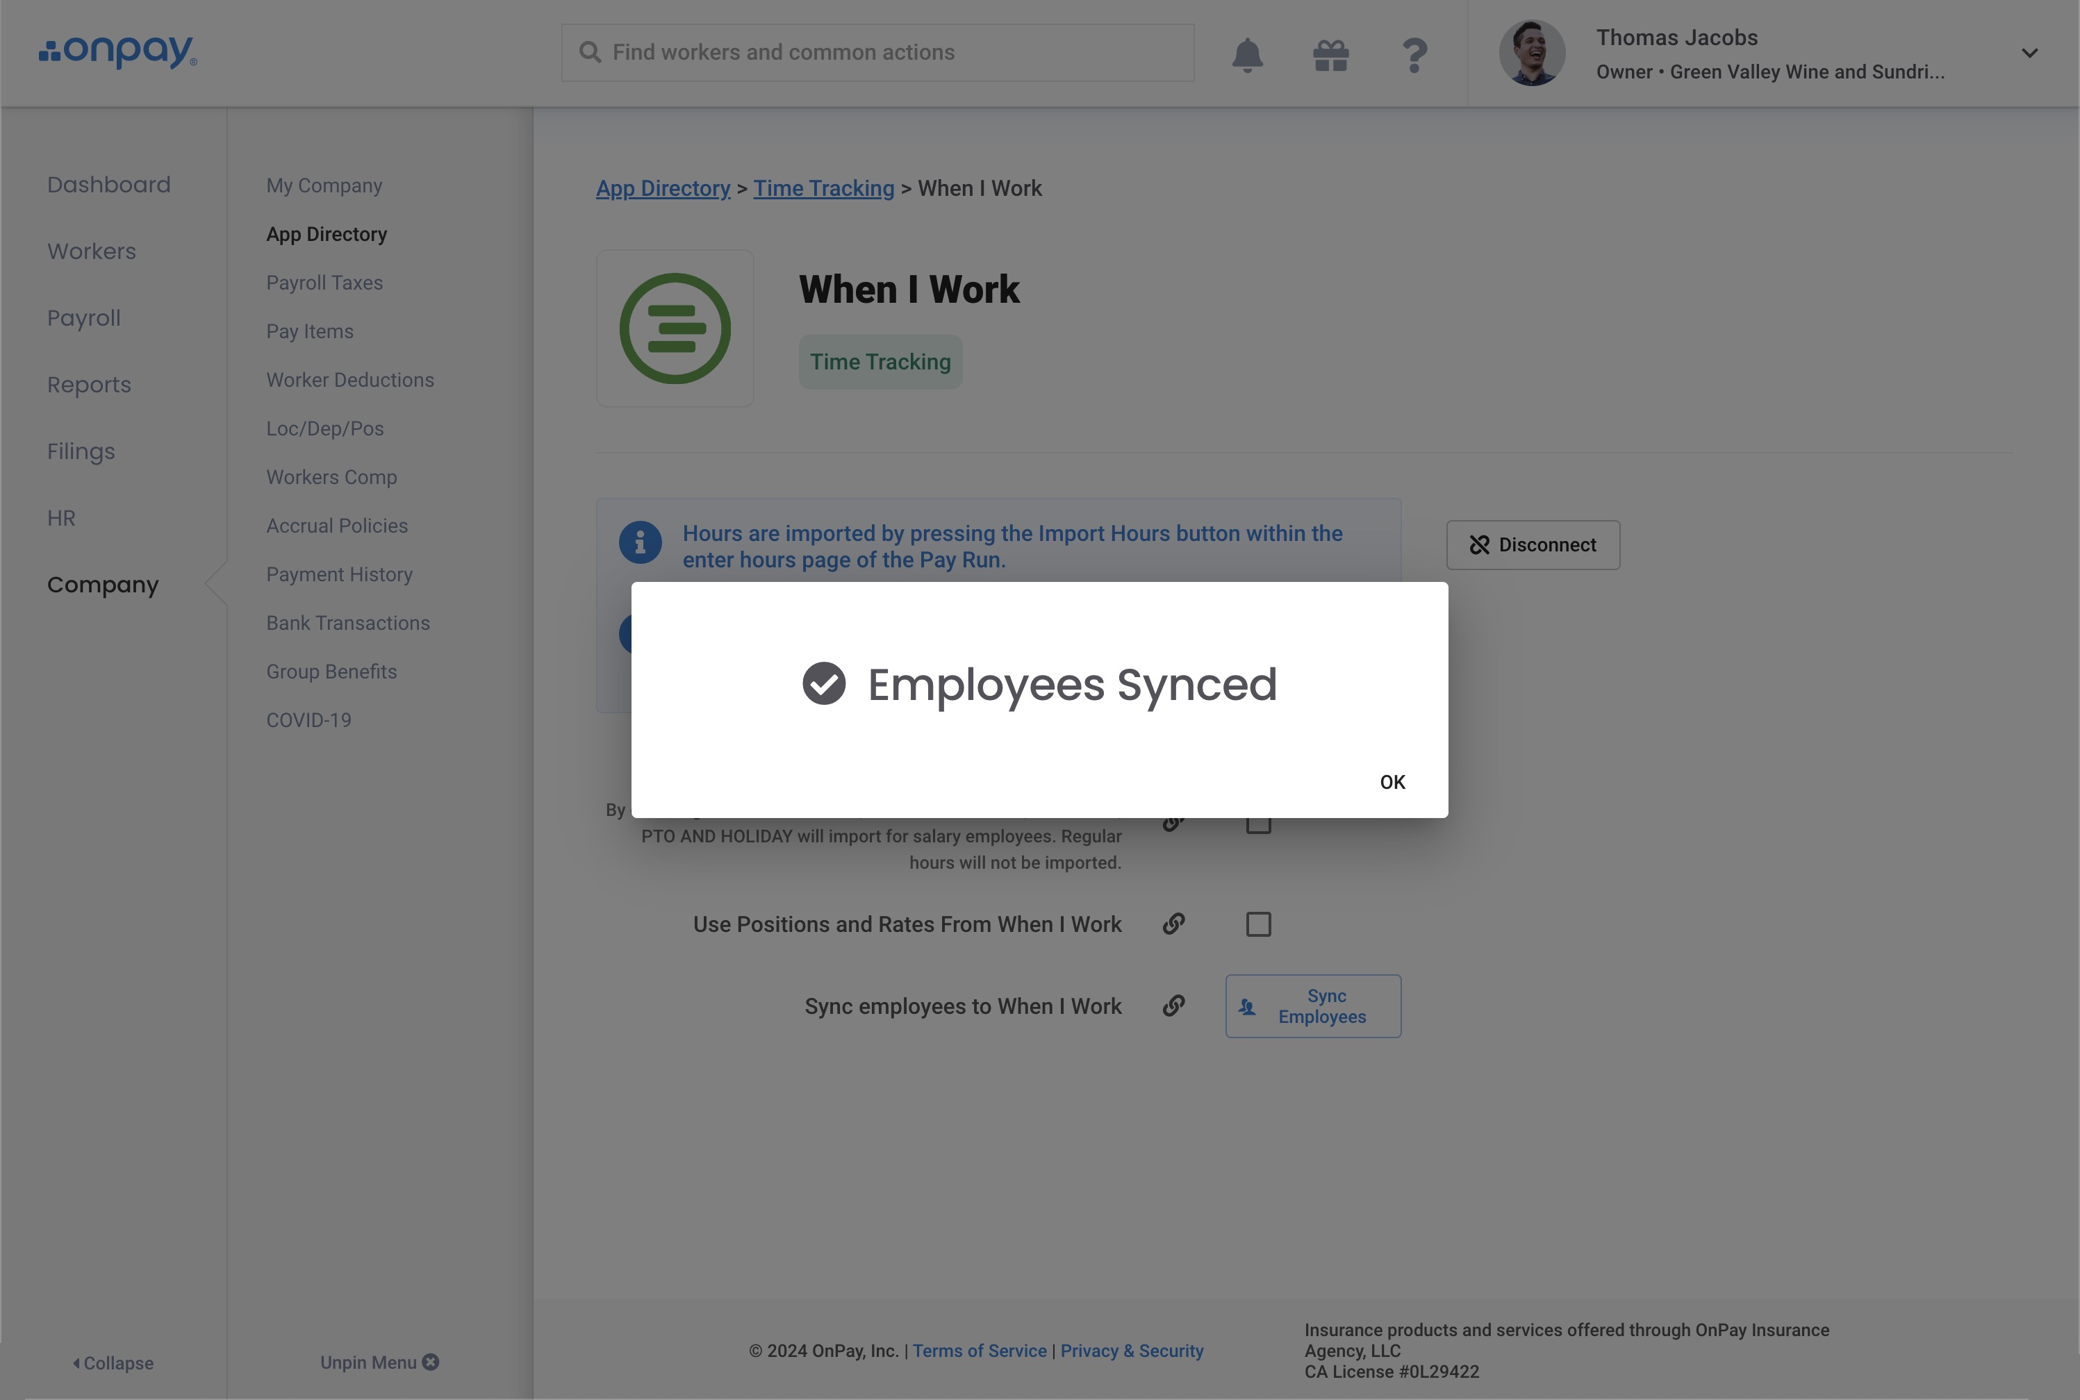
Task: Open COVID-19 submenu item
Action: click(x=309, y=721)
